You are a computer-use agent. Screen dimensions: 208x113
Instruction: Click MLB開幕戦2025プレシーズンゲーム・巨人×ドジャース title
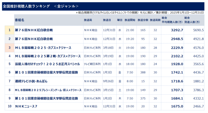click(x=48, y=90)
